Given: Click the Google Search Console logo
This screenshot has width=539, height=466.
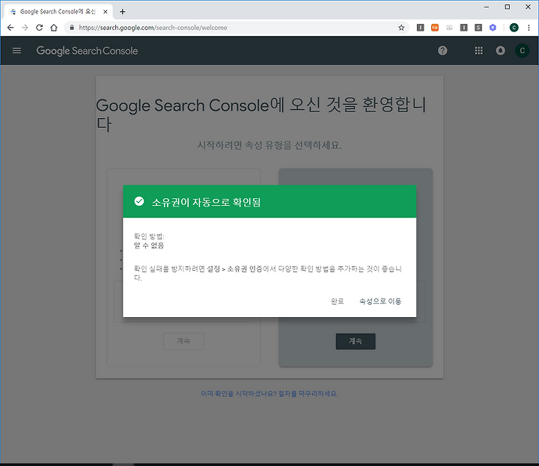Looking at the screenshot, I should 87,51.
